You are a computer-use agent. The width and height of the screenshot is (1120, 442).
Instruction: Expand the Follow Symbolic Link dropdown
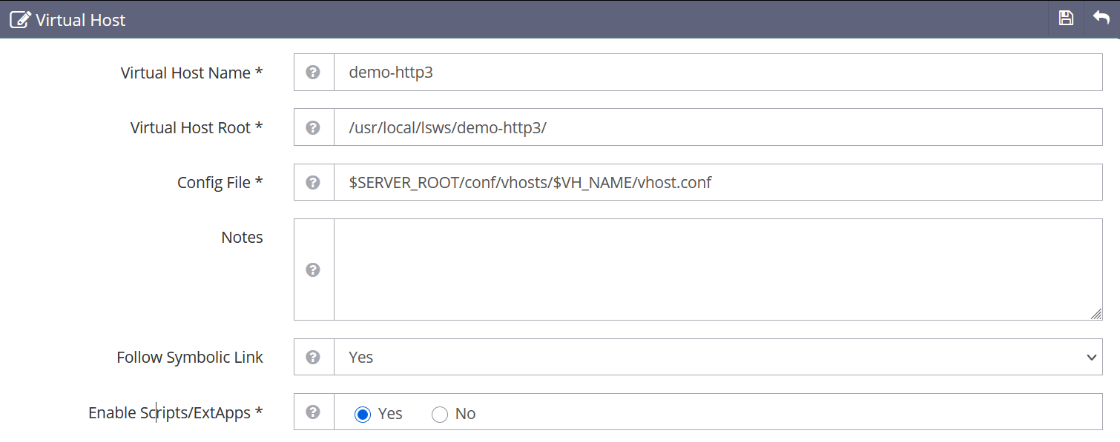(x=717, y=357)
